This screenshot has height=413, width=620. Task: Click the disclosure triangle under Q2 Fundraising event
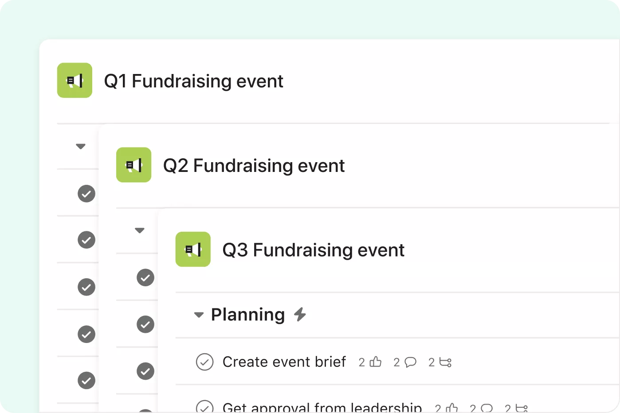pos(140,230)
